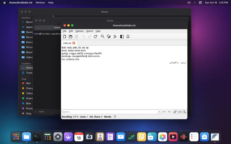Open Replace with the magnifier-and-pen icon
Screen dimensions: 231x144
point(109,36)
